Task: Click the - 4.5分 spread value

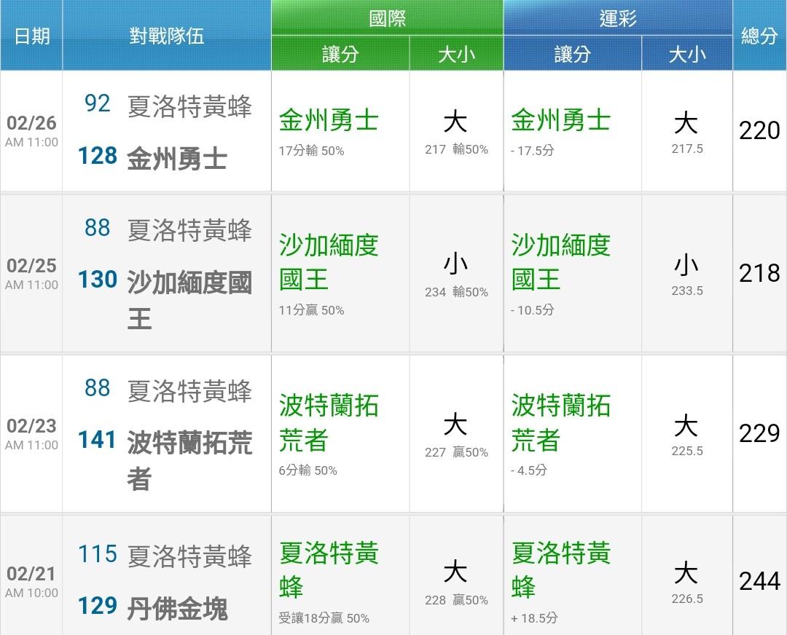Action: [529, 470]
